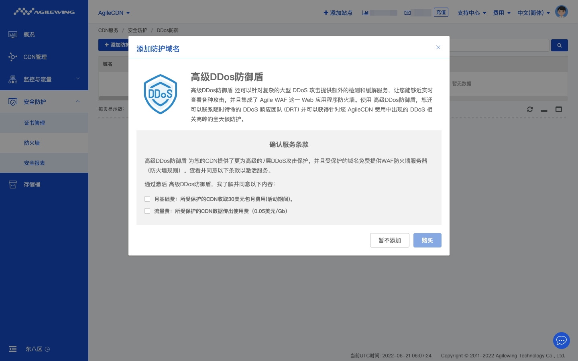The width and height of the screenshot is (578, 361).
Task: Check the 流量费 agreement checkbox
Action: pos(147,211)
